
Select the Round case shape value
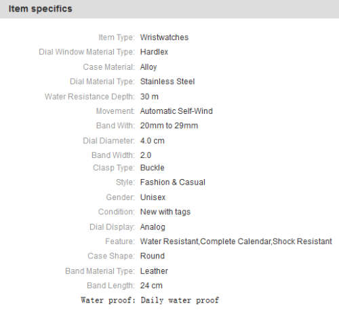[153, 256]
